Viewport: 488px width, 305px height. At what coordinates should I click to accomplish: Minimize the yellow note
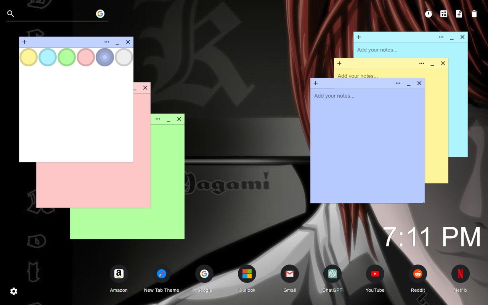click(x=432, y=64)
